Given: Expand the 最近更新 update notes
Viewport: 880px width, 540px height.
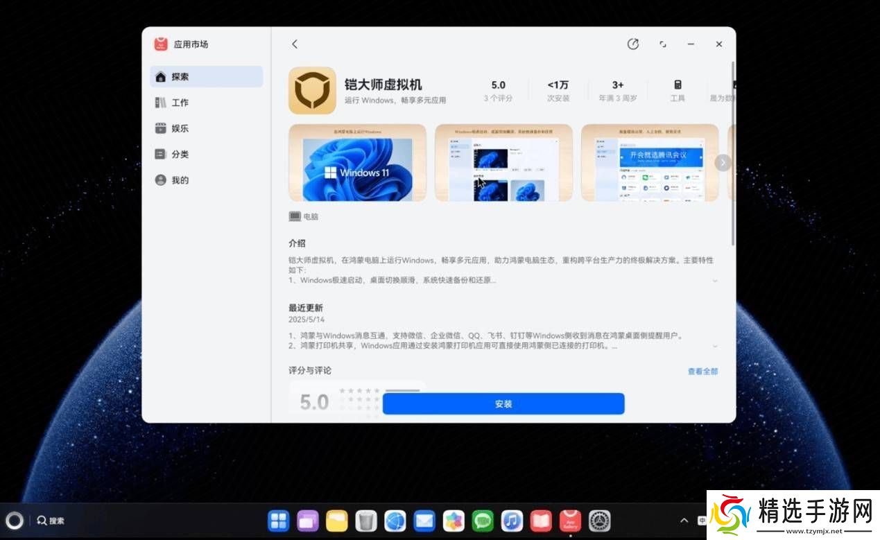Looking at the screenshot, I should click(x=715, y=346).
